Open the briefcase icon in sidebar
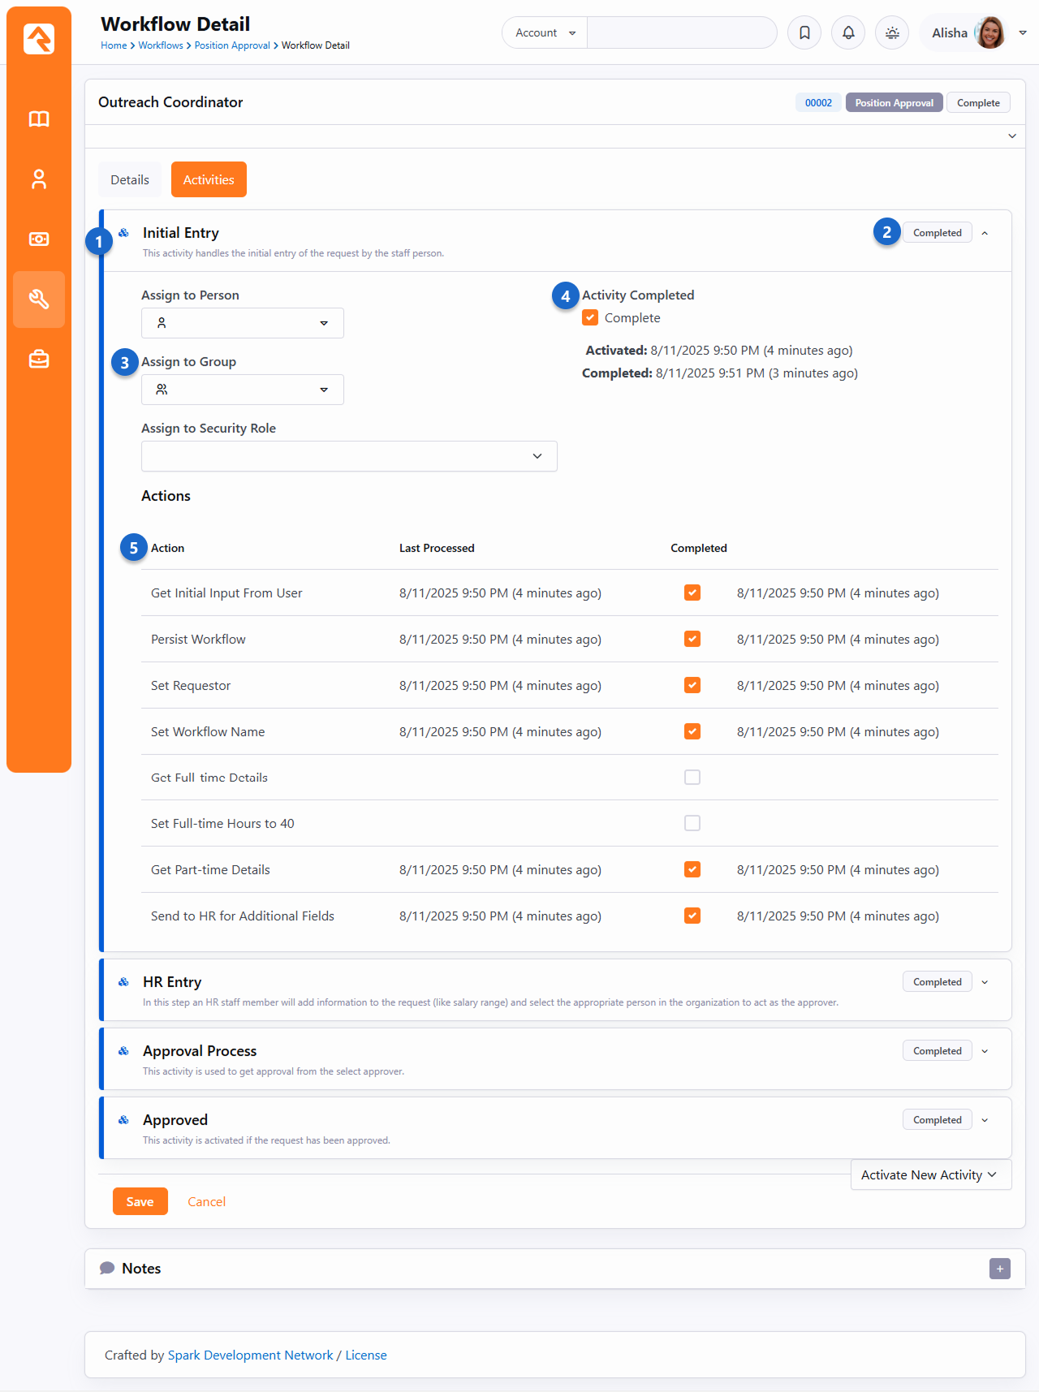The width and height of the screenshot is (1039, 1392). (x=39, y=360)
